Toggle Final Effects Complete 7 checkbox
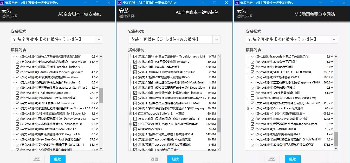This screenshot has width=350, height=163. [18, 93]
